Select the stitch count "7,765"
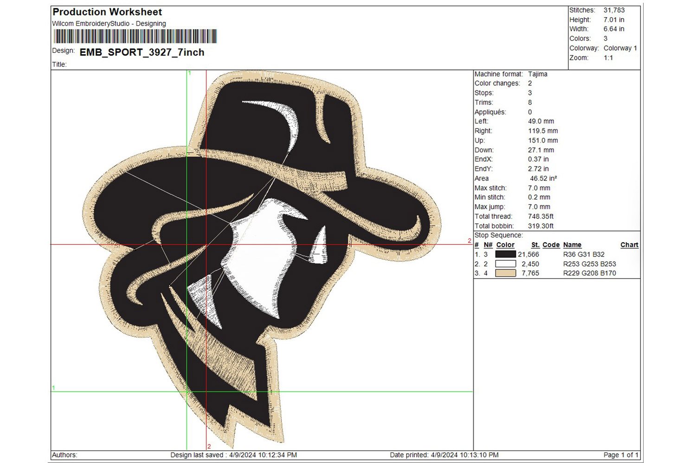 (x=530, y=273)
